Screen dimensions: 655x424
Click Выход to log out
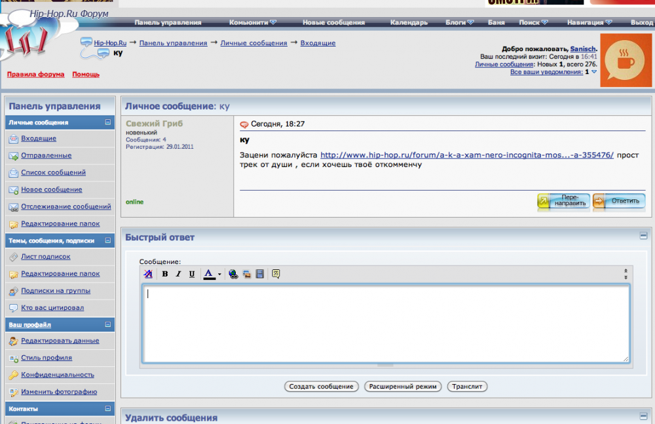click(642, 22)
